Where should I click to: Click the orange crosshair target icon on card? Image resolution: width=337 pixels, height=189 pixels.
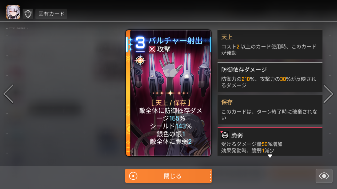(x=140, y=60)
